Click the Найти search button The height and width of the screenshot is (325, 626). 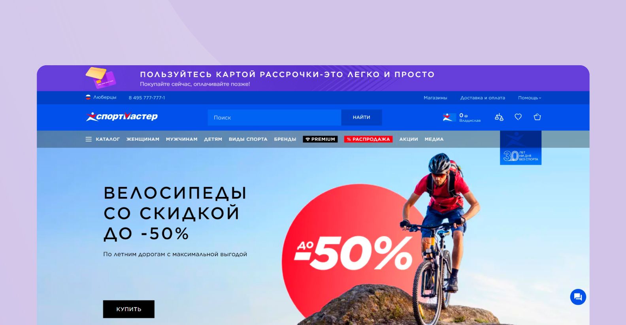click(362, 117)
